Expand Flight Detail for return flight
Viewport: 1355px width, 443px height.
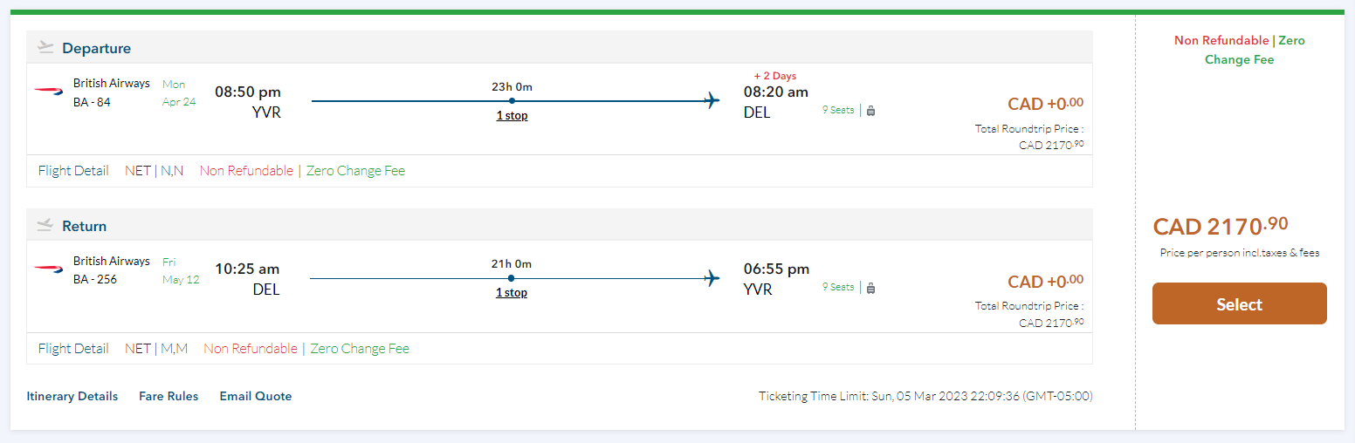pos(73,349)
